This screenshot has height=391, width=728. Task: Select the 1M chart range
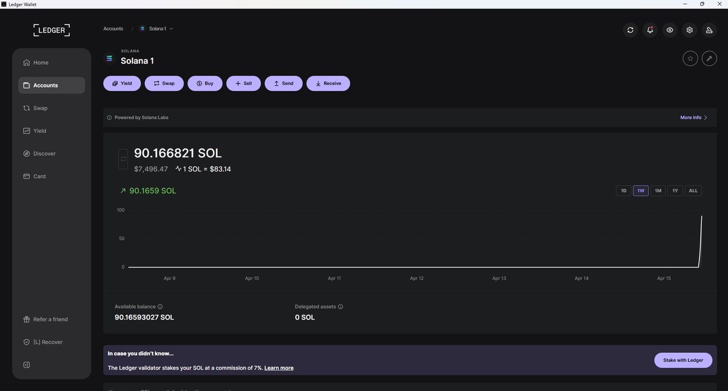[x=658, y=190]
